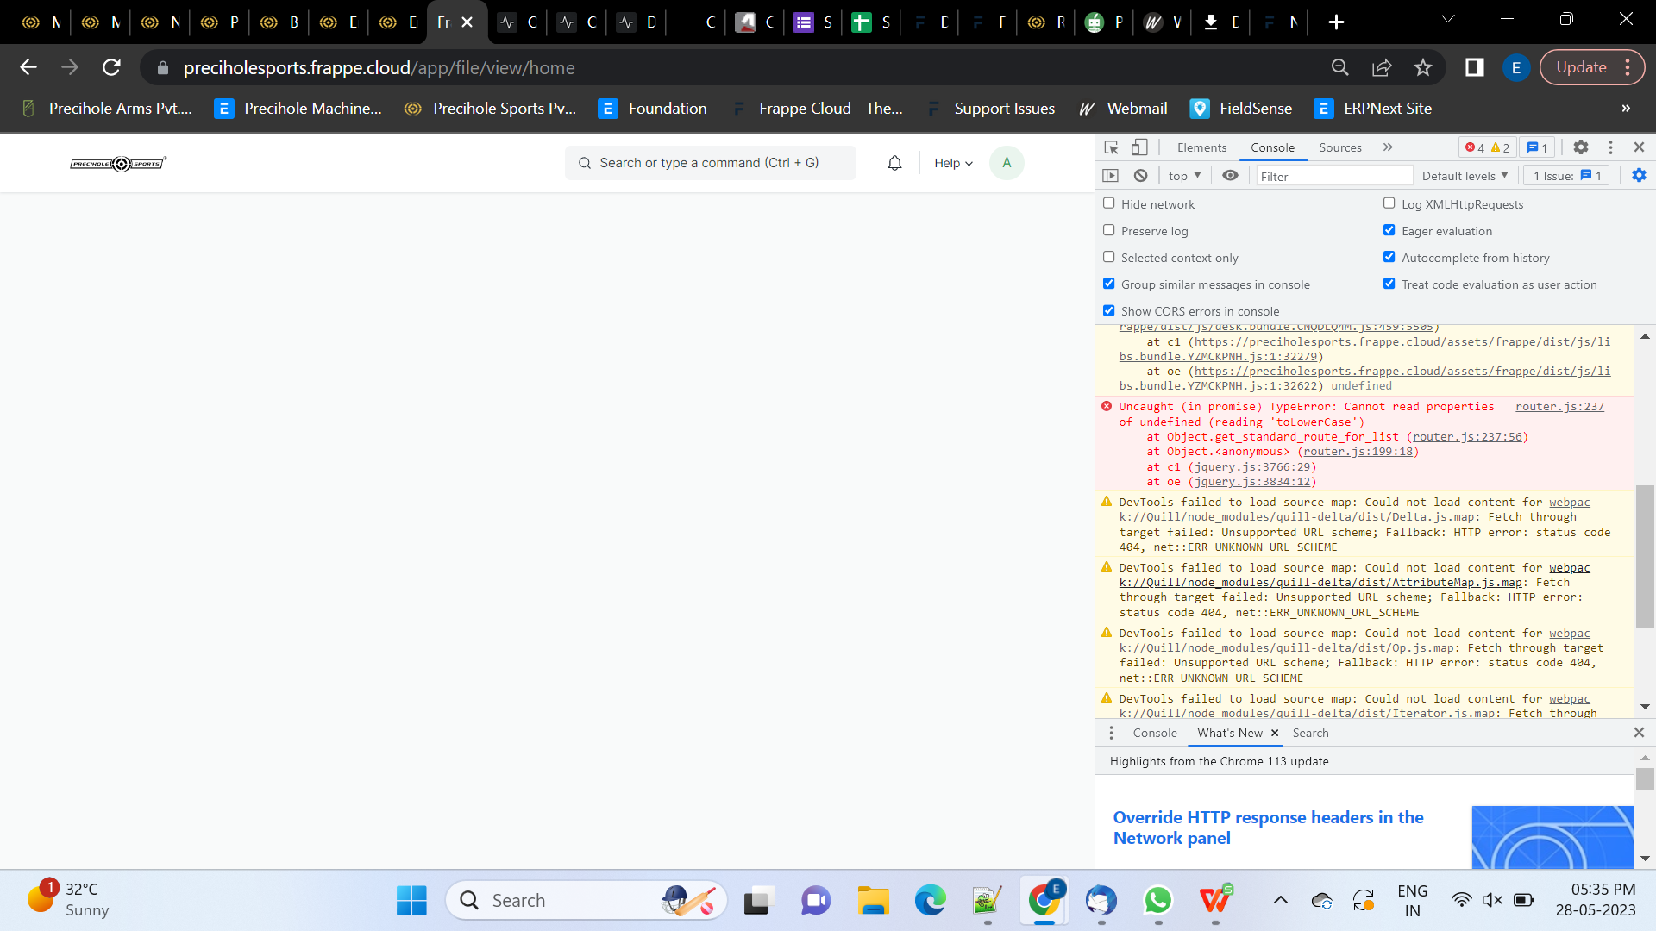This screenshot has height=931, width=1656.
Task: Enable the Hide network checkbox
Action: coord(1108,203)
